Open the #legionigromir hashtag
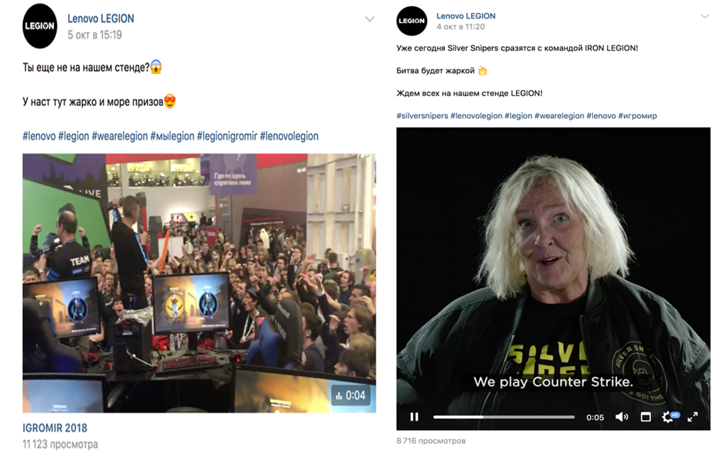 click(x=227, y=136)
